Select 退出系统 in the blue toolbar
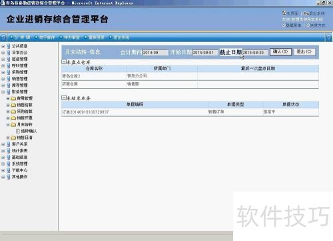Viewport: 333px width, 241px height. 121,37
